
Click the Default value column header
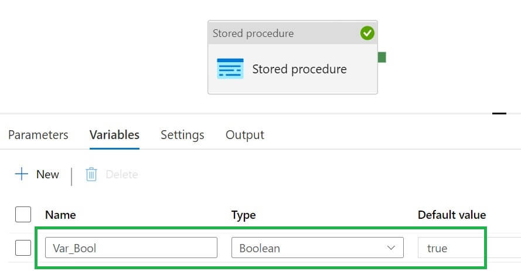point(451,215)
